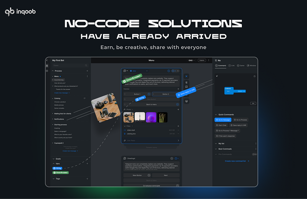
Task: Add a new process with the plus icon
Action: pyautogui.click(x=87, y=71)
